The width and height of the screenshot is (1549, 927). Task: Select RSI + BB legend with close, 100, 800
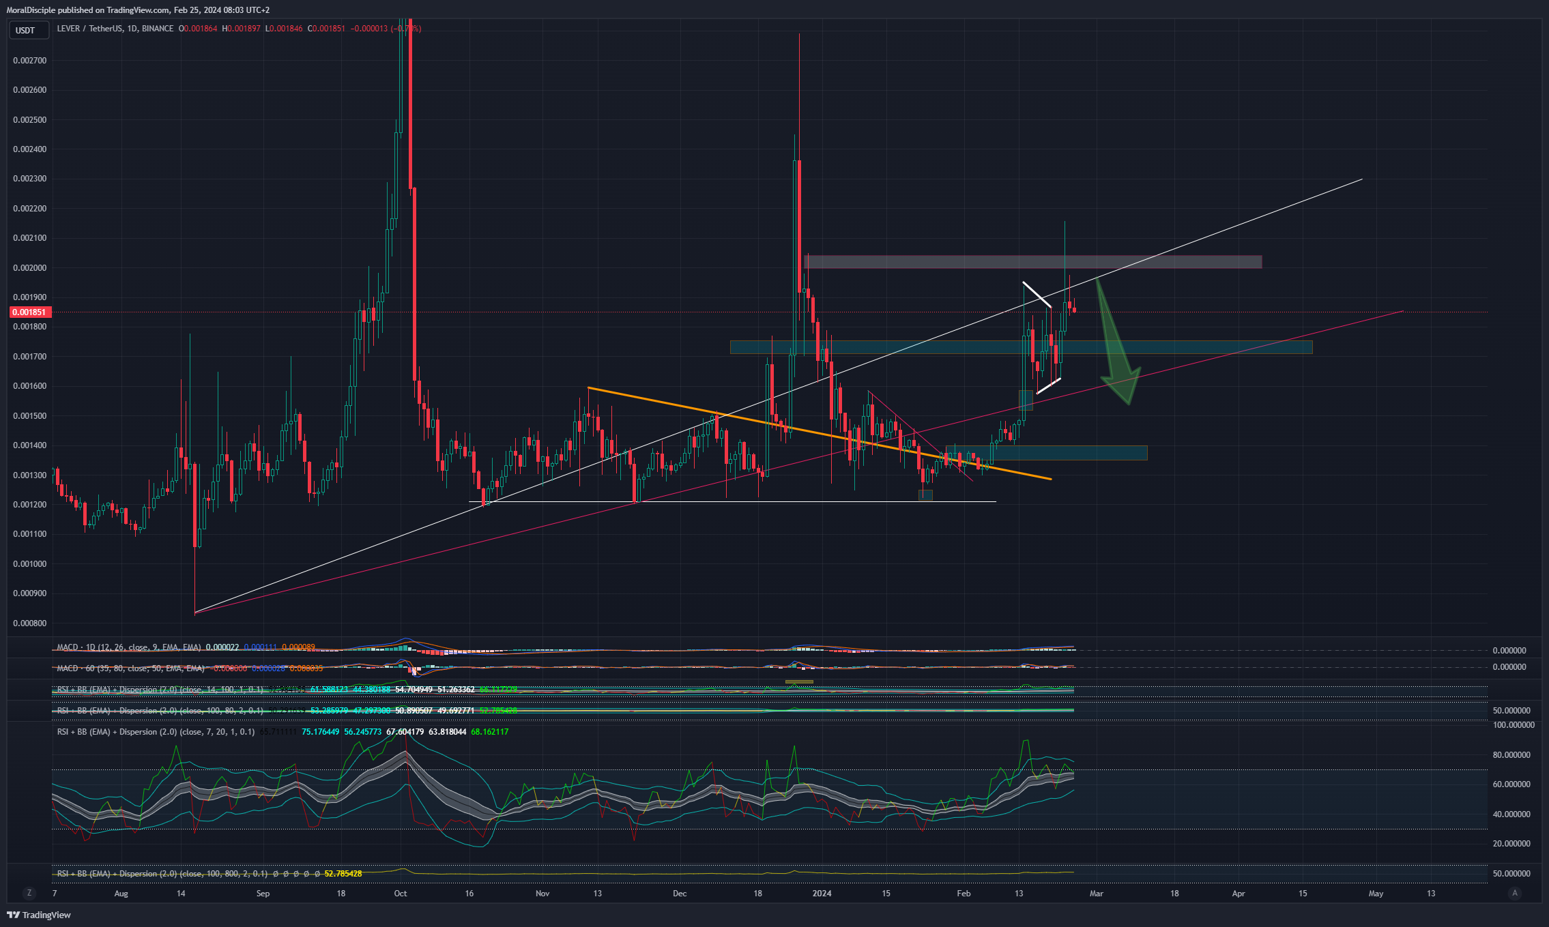pos(162,874)
